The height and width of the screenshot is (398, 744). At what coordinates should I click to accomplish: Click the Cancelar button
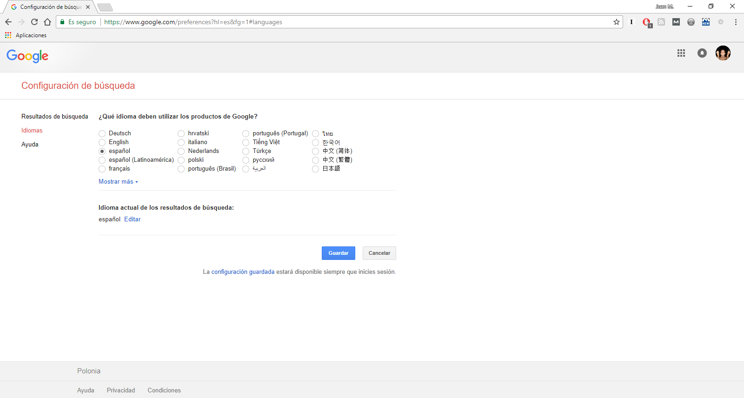tap(379, 253)
